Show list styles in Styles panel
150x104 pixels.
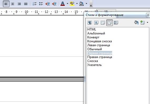(x=116, y=23)
